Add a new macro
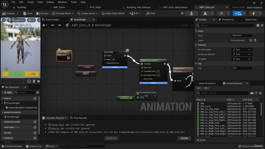265x149 pixels. (x=35, y=133)
